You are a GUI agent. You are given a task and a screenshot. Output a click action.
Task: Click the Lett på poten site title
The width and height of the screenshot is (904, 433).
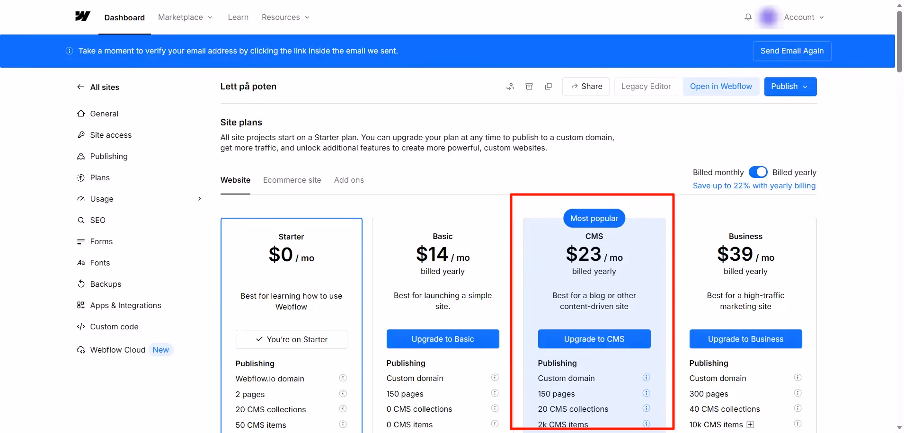tap(248, 87)
